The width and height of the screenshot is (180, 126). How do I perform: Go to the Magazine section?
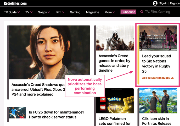tap(93, 12)
